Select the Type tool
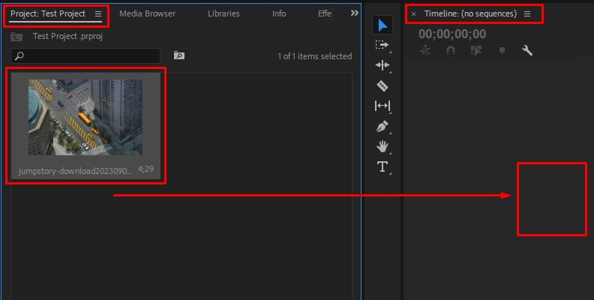This screenshot has height=300, width=594. coord(382,166)
